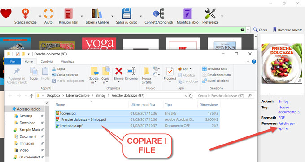
Task: Click Modifica in the Apri ribbon group
Action: tap(186, 75)
